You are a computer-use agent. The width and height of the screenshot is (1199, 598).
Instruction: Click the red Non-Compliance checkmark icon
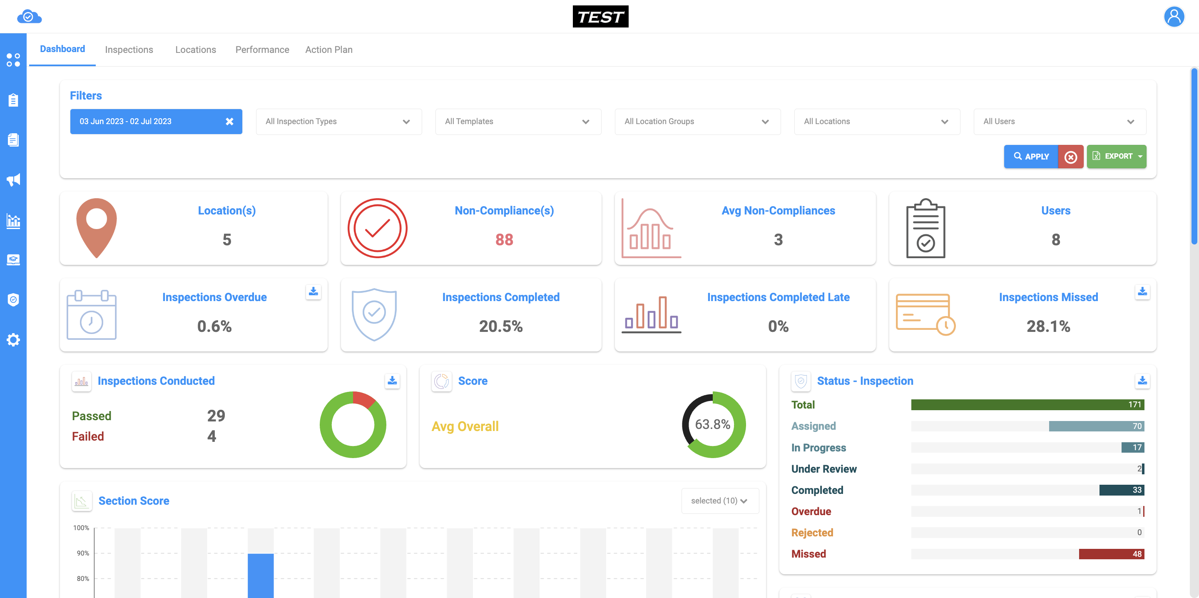click(378, 228)
